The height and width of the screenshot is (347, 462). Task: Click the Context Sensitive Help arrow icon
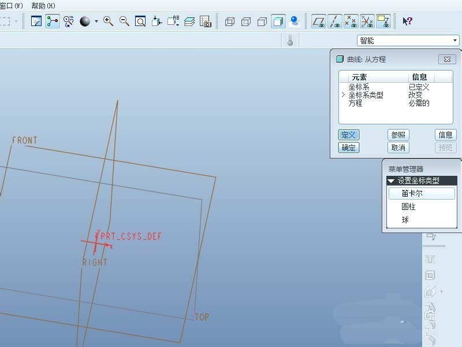point(408,21)
